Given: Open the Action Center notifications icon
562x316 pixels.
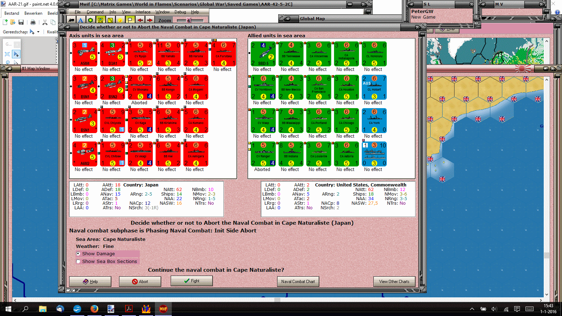Looking at the screenshot, I should pyautogui.click(x=517, y=309).
